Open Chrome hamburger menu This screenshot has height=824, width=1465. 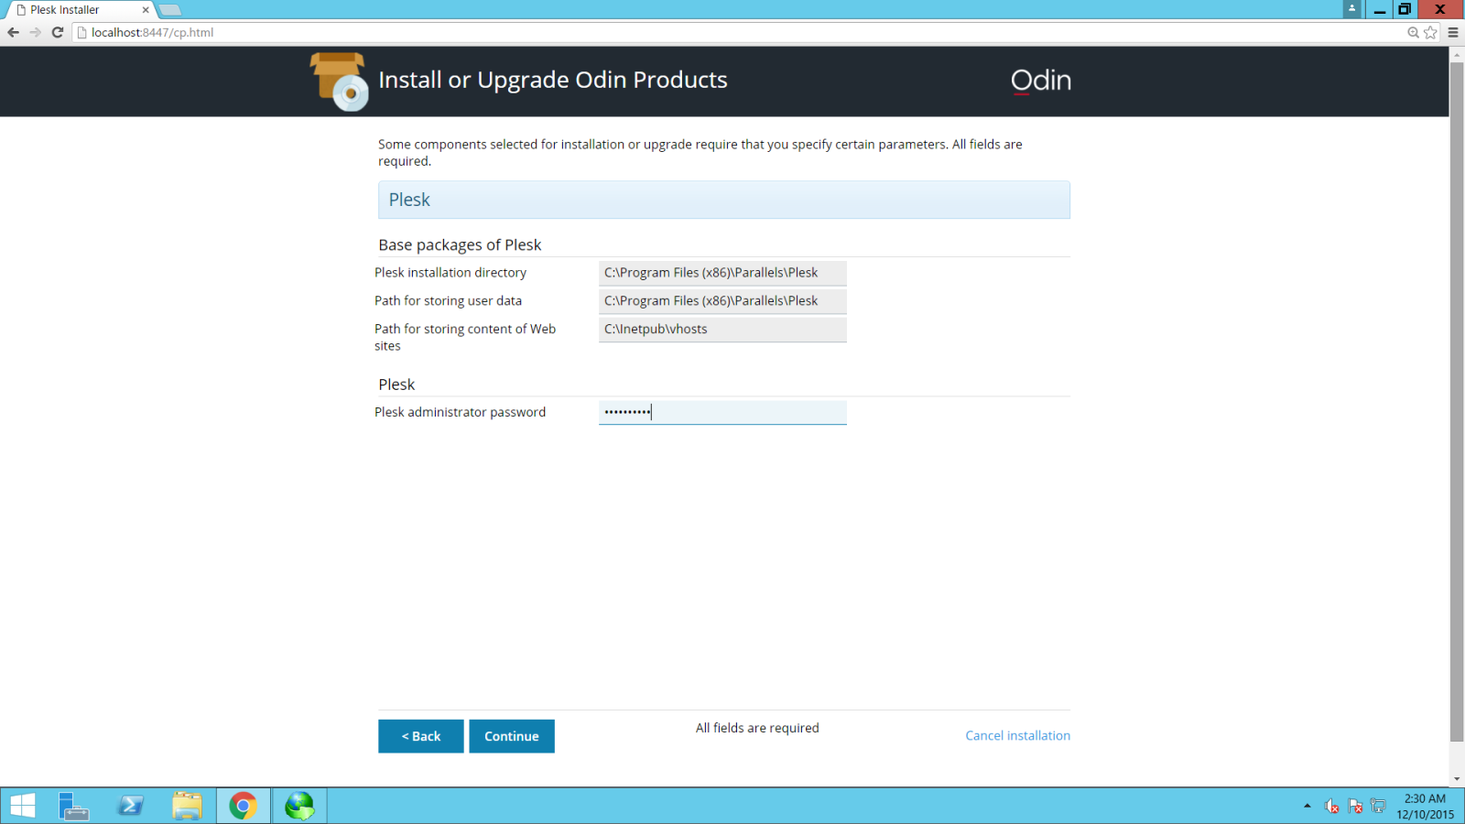click(x=1453, y=32)
